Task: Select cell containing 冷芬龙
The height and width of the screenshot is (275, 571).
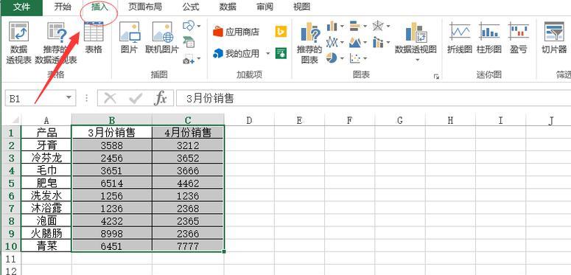Action: [46, 157]
